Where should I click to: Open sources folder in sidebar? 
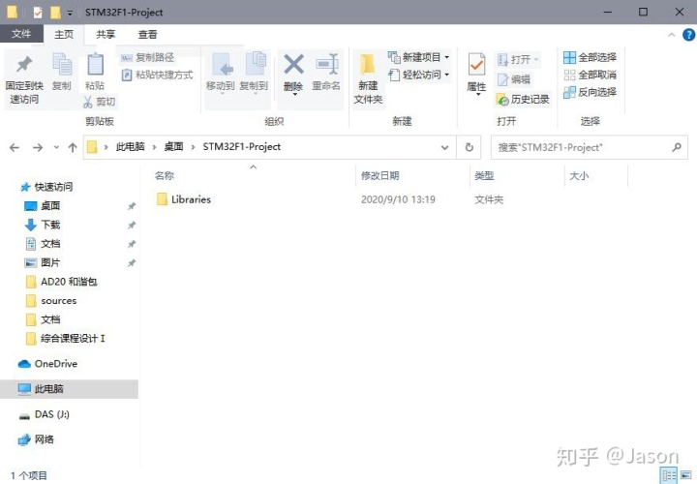[51, 301]
